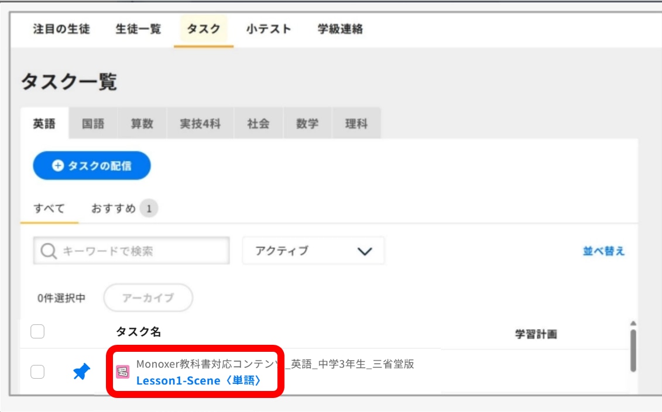Click the 並べ替え sort link
The height and width of the screenshot is (412, 662).
603,251
